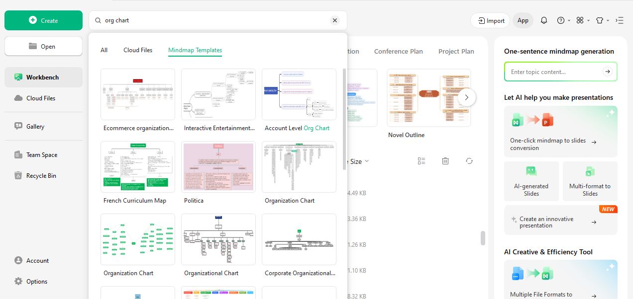Open the Politica template thumbnail
This screenshot has height=299, width=633.
point(218,167)
